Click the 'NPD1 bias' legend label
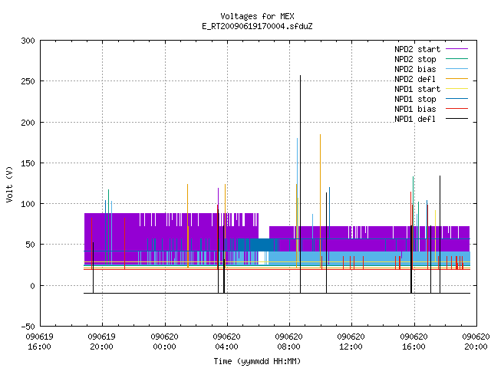The image size is (491, 368). tap(415, 109)
